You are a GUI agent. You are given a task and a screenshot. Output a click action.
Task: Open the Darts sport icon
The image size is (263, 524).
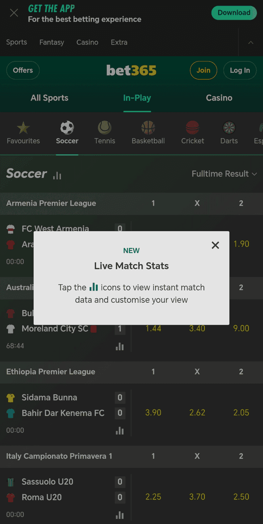click(x=229, y=128)
